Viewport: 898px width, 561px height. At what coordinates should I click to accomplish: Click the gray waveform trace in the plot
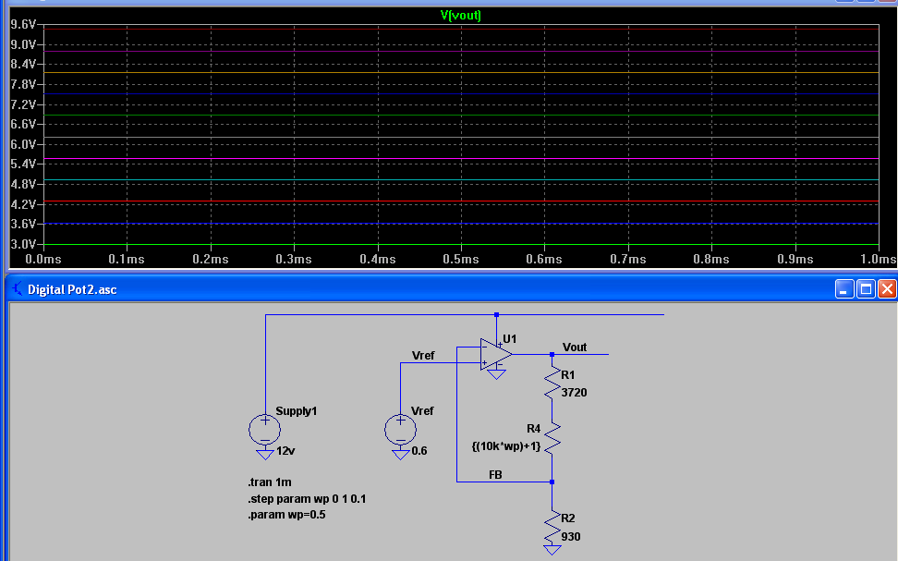(460, 137)
